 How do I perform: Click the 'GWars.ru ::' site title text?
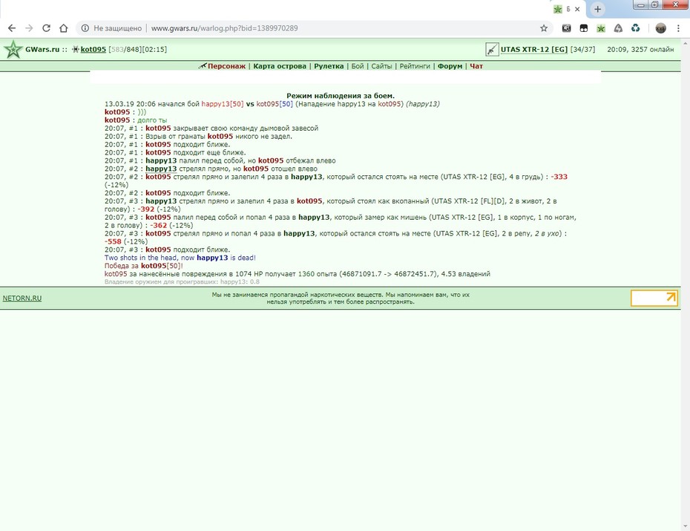[46, 49]
